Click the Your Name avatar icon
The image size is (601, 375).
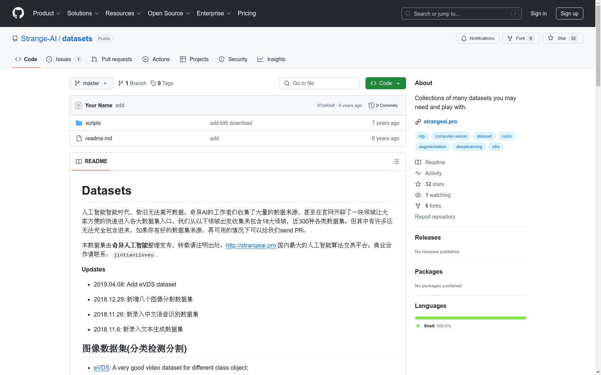[x=79, y=105]
